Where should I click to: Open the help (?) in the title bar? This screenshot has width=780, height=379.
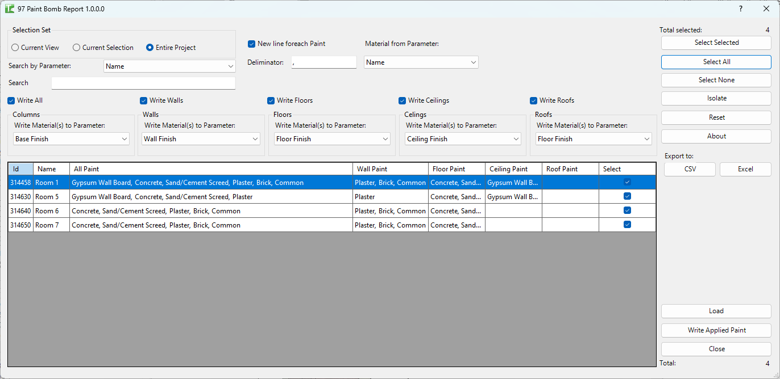pyautogui.click(x=740, y=9)
